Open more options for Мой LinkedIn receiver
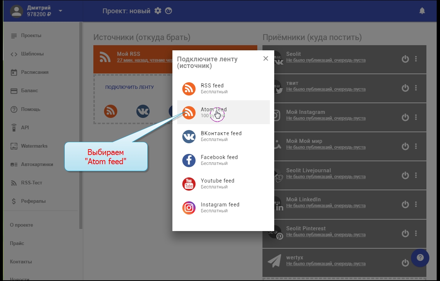This screenshot has height=281, width=440. pyautogui.click(x=416, y=204)
